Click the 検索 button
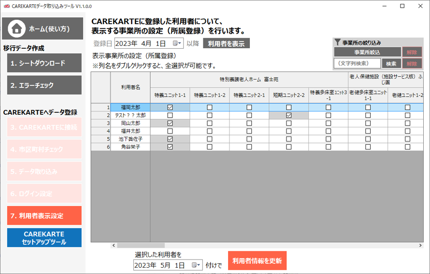The image size is (430, 274). [391, 64]
